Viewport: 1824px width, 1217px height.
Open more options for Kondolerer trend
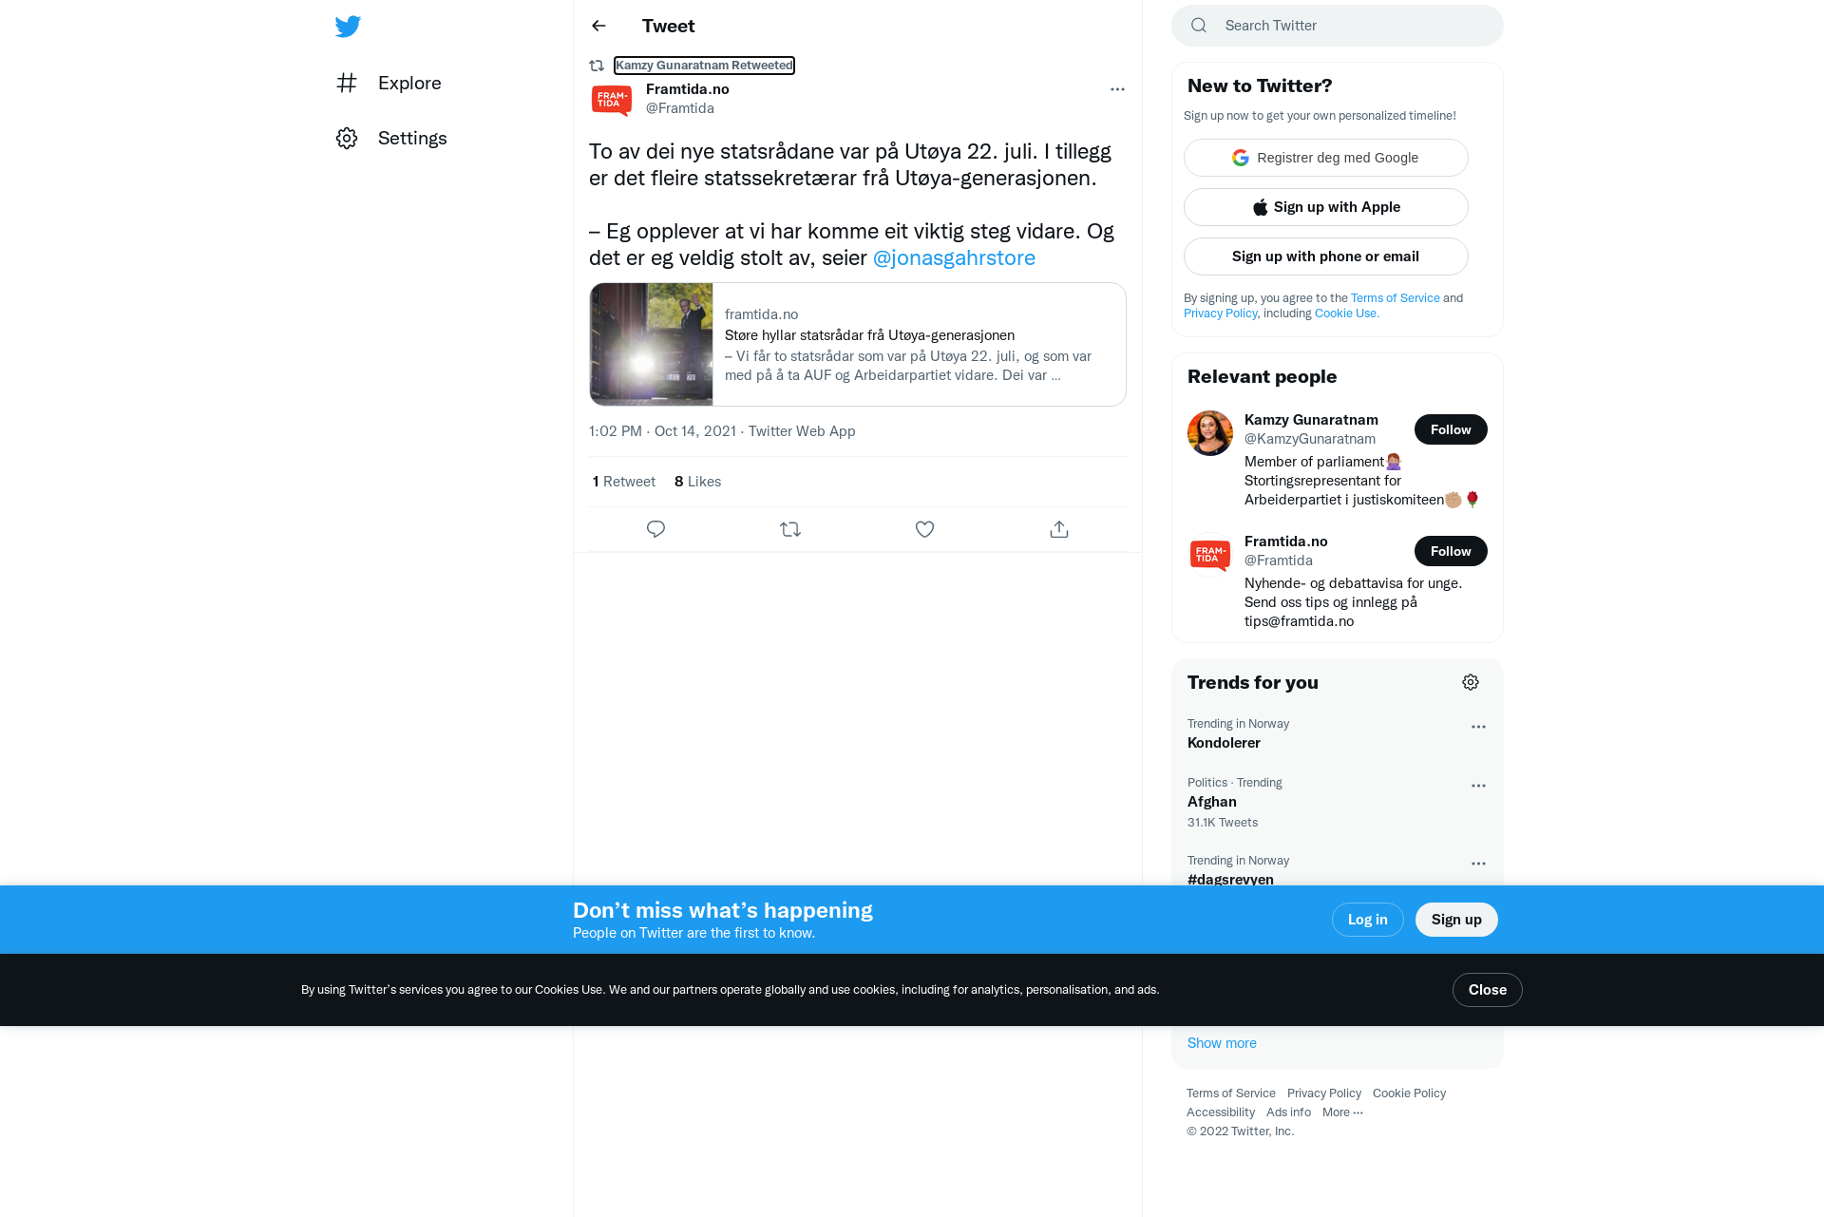pyautogui.click(x=1478, y=727)
